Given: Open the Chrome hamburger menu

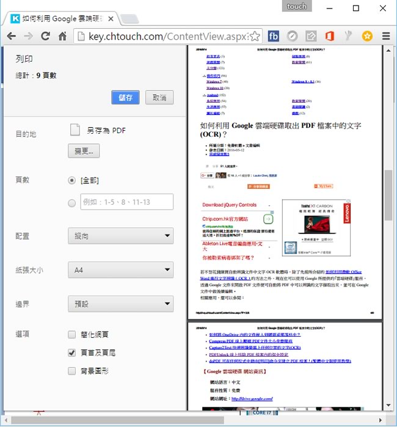Looking at the screenshot, I should click(x=386, y=36).
